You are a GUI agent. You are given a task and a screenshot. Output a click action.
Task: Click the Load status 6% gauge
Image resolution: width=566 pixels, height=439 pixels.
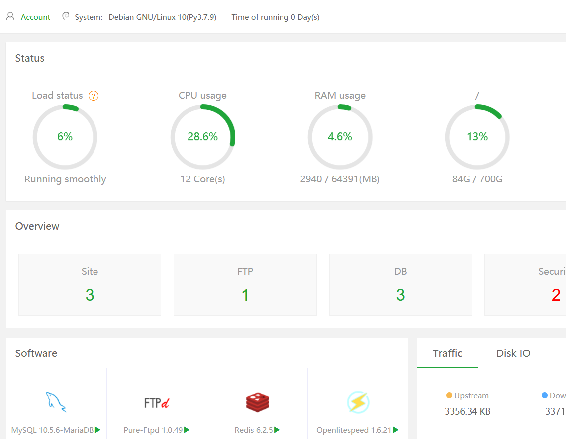tap(65, 137)
